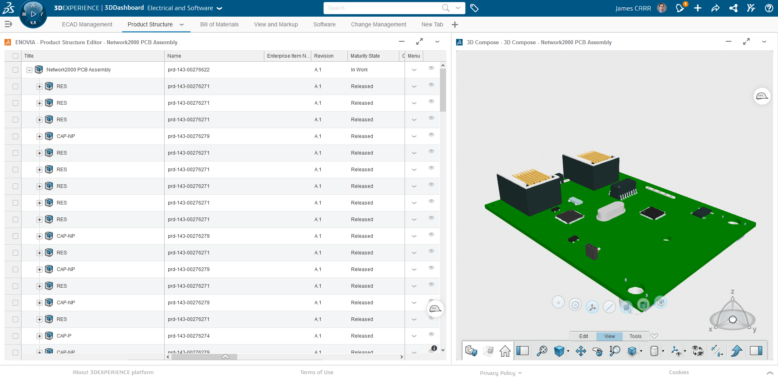This screenshot has width=778, height=379.
Task: Open the Terms of Use link
Action: [x=317, y=373]
